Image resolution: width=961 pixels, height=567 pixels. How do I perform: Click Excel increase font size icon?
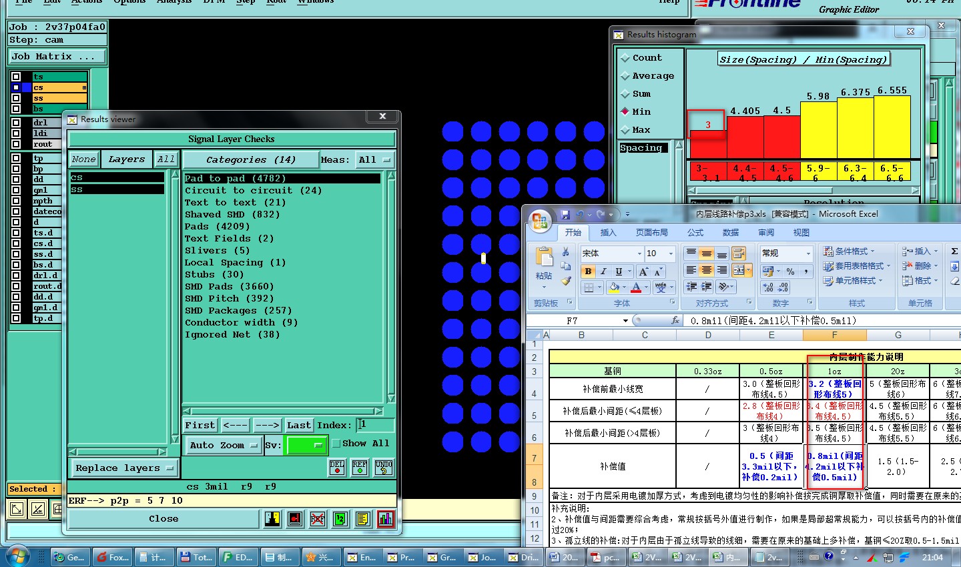pyautogui.click(x=643, y=271)
